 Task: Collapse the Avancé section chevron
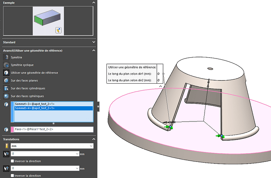tap(94, 50)
